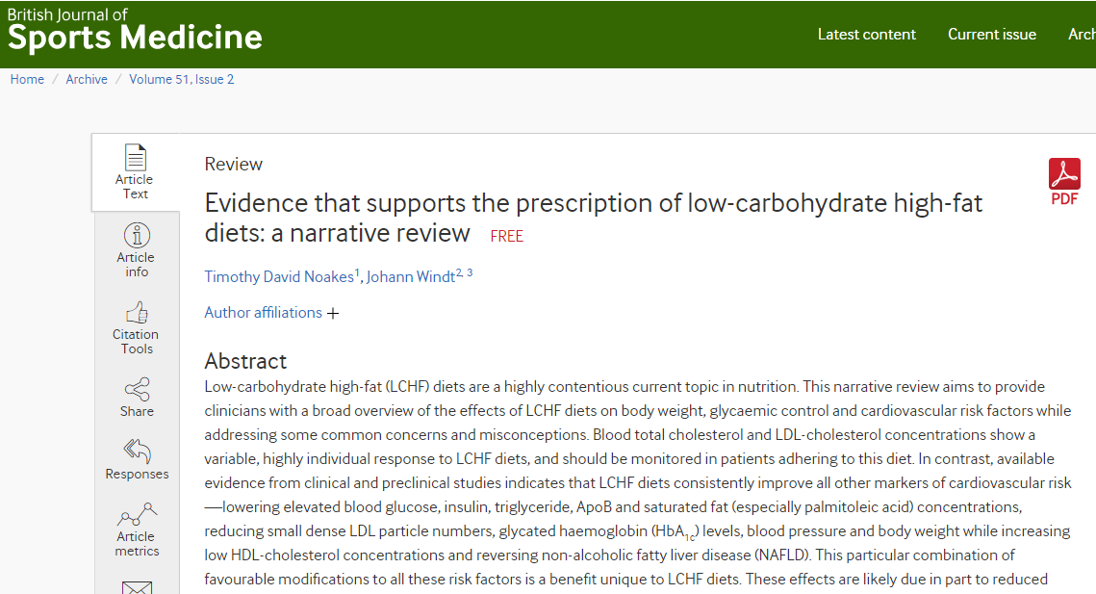The width and height of the screenshot is (1096, 594).
Task: View the Article metrics chart icon
Action: pyautogui.click(x=137, y=514)
